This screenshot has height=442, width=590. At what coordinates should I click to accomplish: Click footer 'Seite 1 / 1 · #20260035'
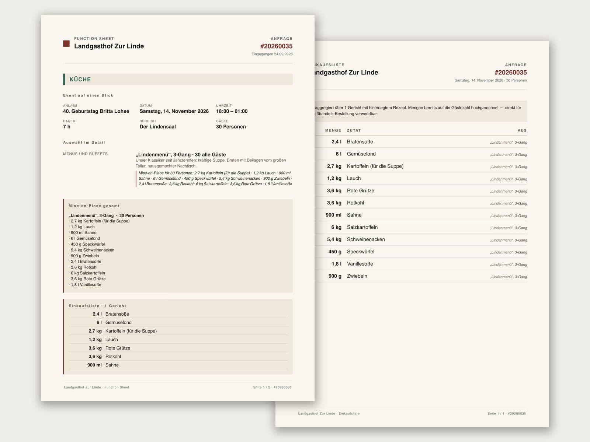click(507, 413)
